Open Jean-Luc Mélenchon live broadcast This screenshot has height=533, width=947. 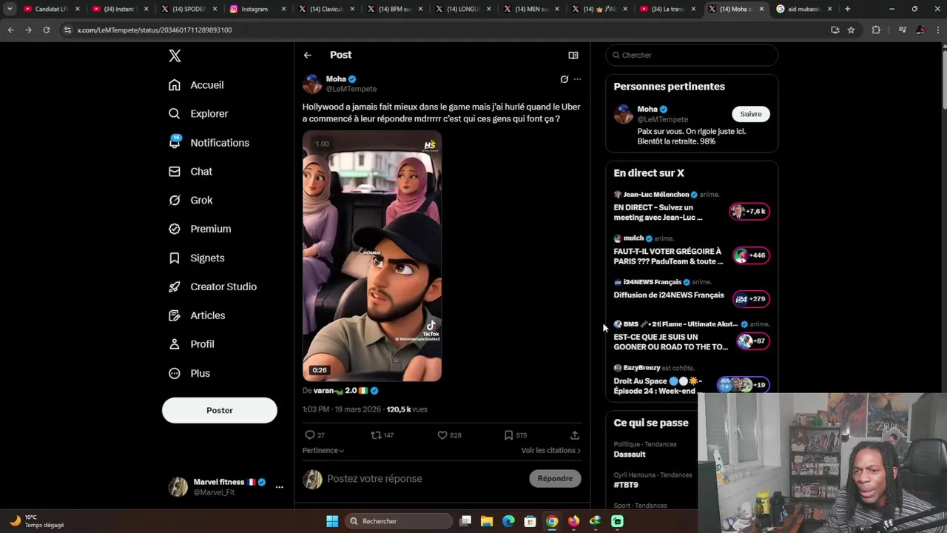click(692, 207)
